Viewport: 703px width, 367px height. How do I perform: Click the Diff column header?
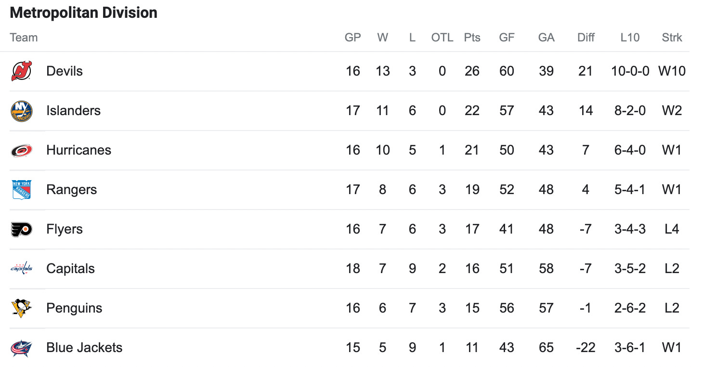[586, 38]
